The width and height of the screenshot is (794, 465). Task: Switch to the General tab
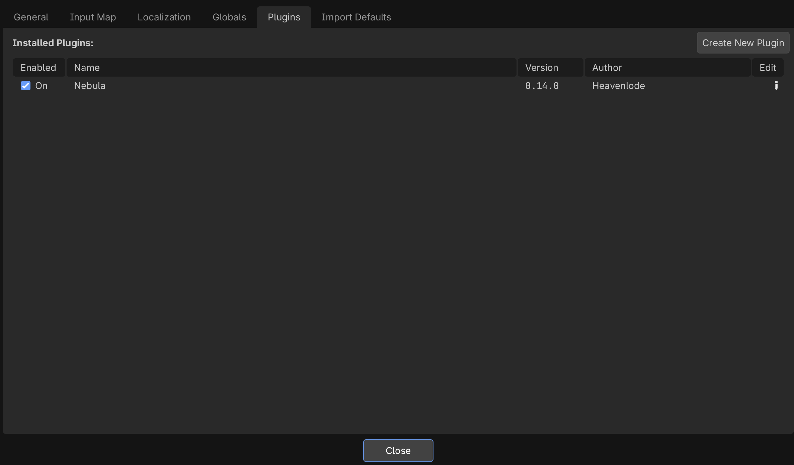(x=31, y=17)
